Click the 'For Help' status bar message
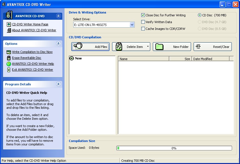The image size is (240, 164). coord(34,161)
